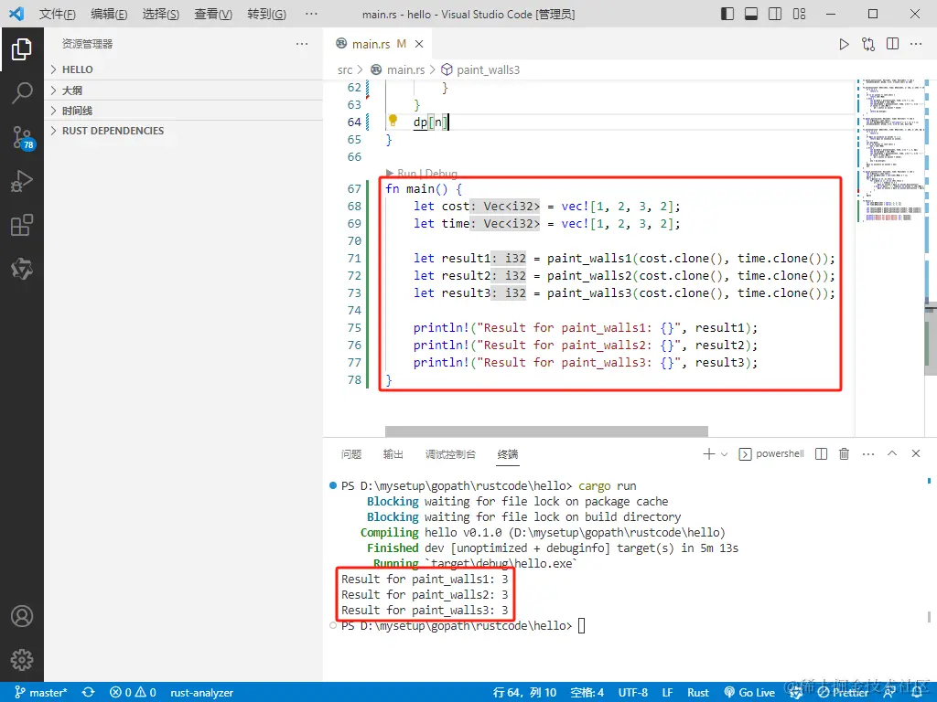Click the editor horizontal scrollbar
This screenshot has height=702, width=937.
click(x=546, y=431)
